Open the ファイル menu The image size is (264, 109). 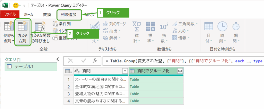click(x=10, y=15)
